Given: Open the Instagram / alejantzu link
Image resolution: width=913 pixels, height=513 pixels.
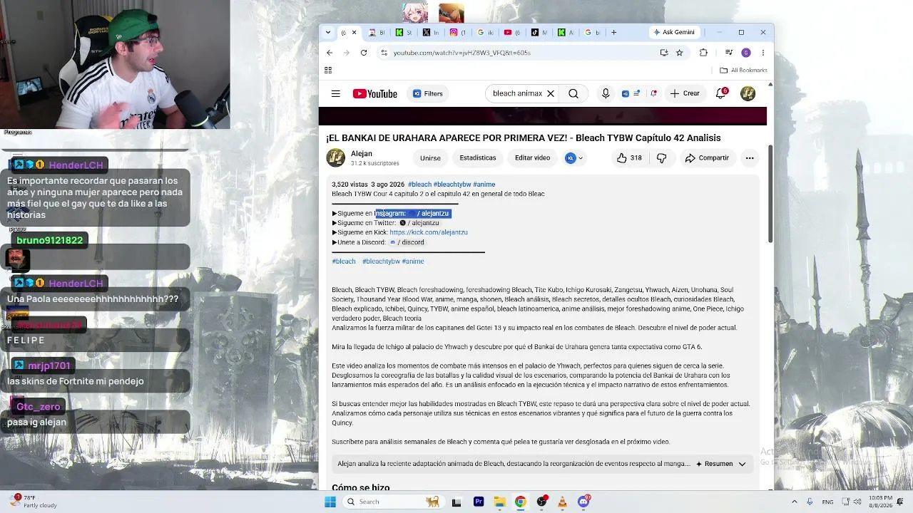Looking at the screenshot, I should click(429, 213).
